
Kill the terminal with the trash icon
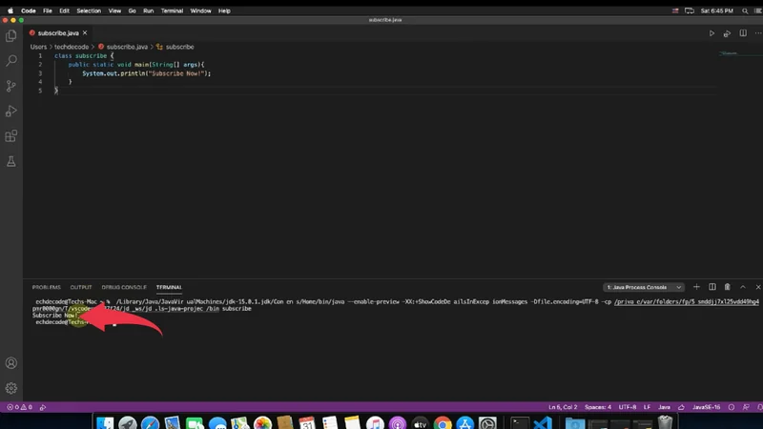click(x=727, y=287)
